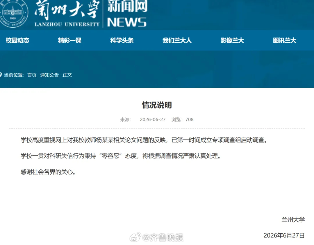Screen dimensions: 314x245
Task: Click the article title 情况说明
Action: tap(157, 105)
